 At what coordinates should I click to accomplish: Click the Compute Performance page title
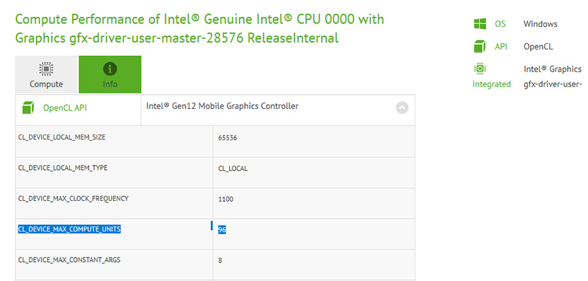(x=200, y=28)
